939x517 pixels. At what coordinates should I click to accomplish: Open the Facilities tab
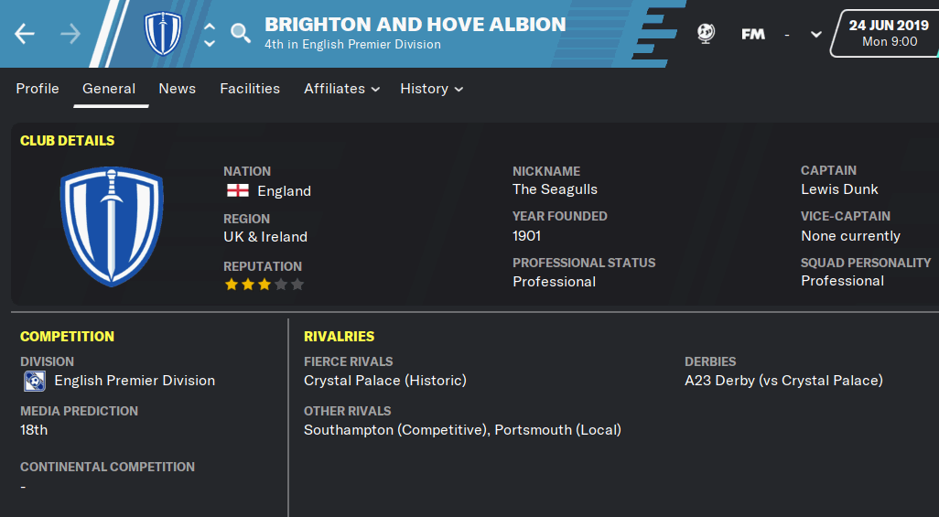coord(250,89)
